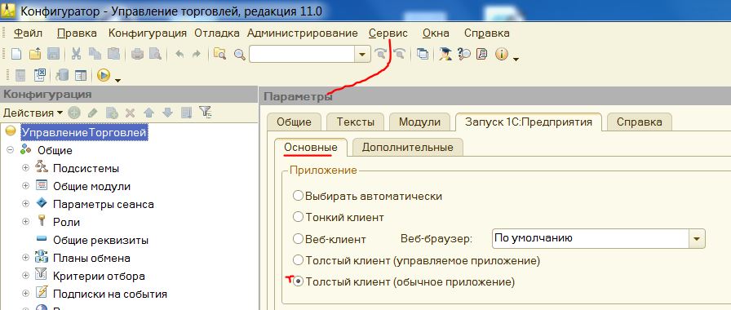Click the Add green plus icon
This screenshot has width=731, height=310.
(73, 113)
